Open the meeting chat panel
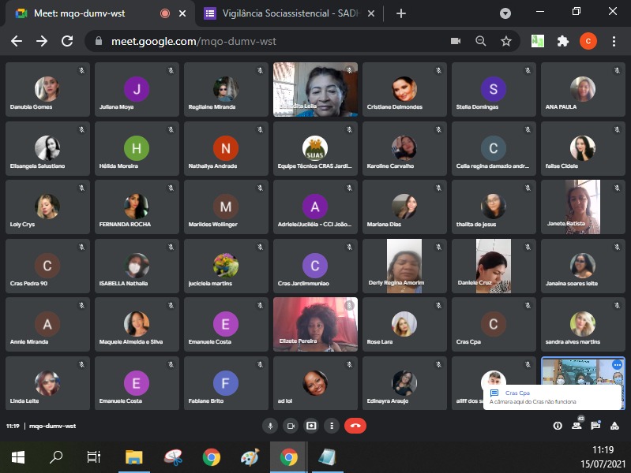The image size is (631, 473). [x=596, y=426]
